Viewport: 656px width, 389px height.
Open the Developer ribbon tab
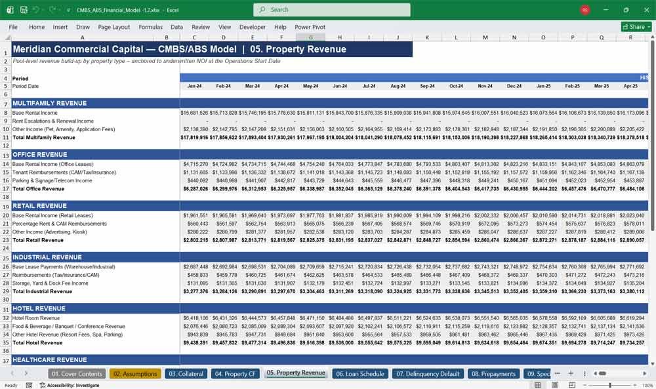pyautogui.click(x=253, y=27)
